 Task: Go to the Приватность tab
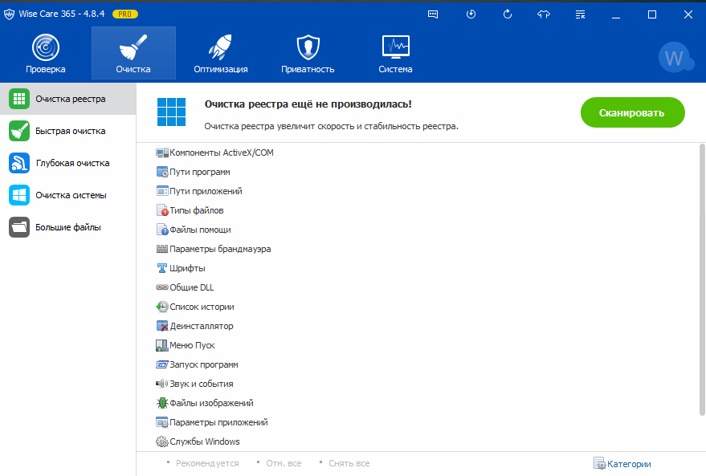tap(308, 53)
